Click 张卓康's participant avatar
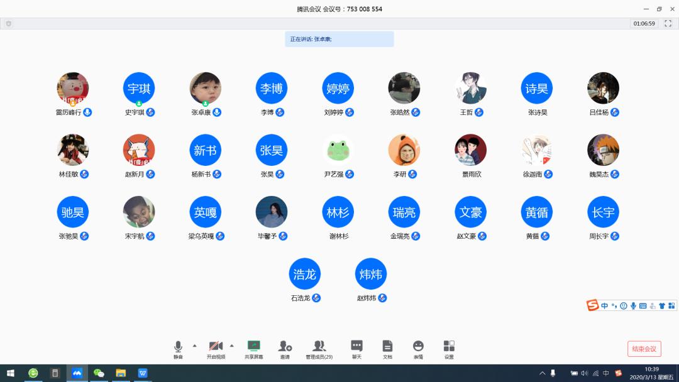This screenshot has width=679, height=382. point(206,88)
